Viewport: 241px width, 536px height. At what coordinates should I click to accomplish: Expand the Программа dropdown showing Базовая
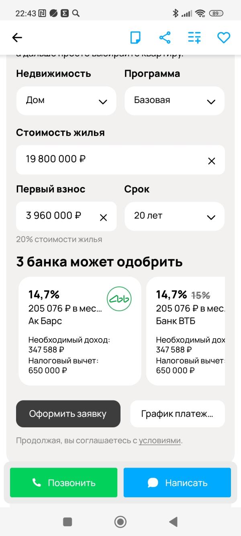(x=174, y=101)
